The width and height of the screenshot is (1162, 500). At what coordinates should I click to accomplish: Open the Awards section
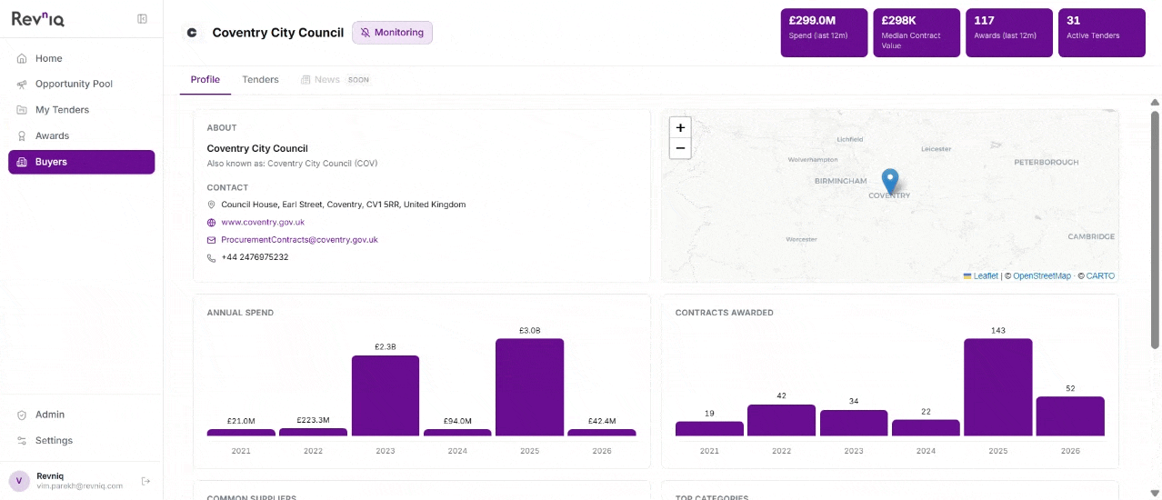[82, 135]
